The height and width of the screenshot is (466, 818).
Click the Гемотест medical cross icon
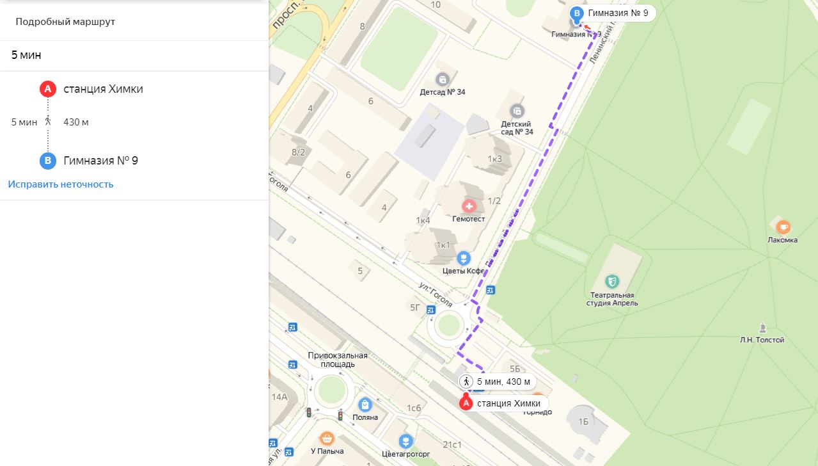pyautogui.click(x=469, y=206)
